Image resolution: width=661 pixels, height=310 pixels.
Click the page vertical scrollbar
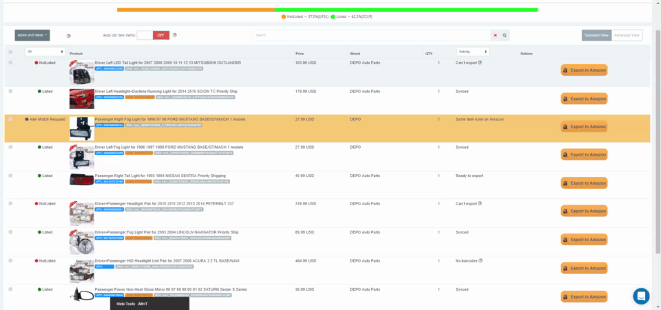point(658,141)
